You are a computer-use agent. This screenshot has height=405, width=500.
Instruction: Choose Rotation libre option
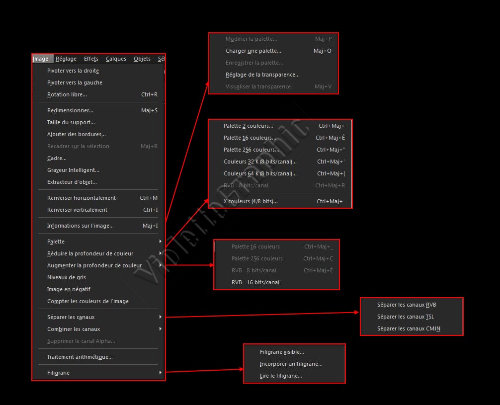67,94
